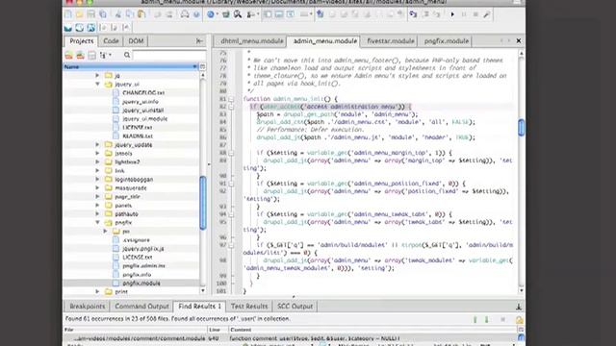The height and width of the screenshot is (346, 616).
Task: Click the debugger Go play icon
Action: [452, 14]
